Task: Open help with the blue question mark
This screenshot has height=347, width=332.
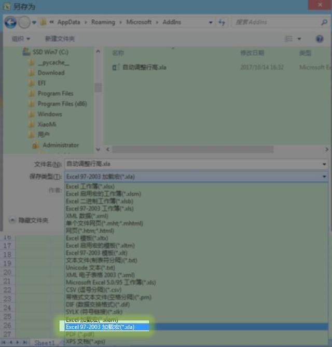Action: tap(320, 39)
